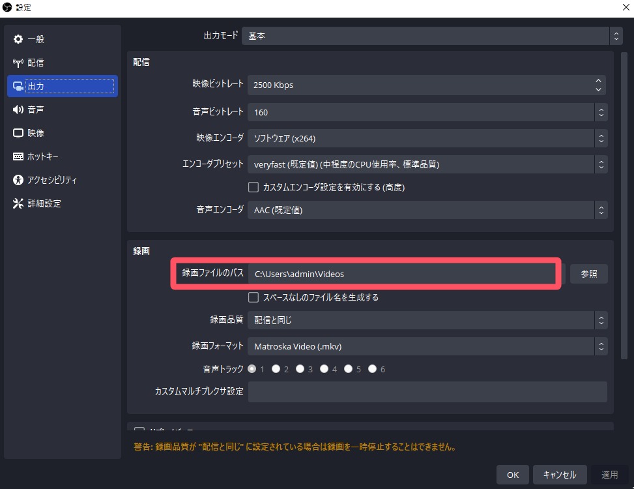The image size is (634, 489).
Task: Toggle スペースなしのファイル名を生成する checkbox
Action: [254, 297]
